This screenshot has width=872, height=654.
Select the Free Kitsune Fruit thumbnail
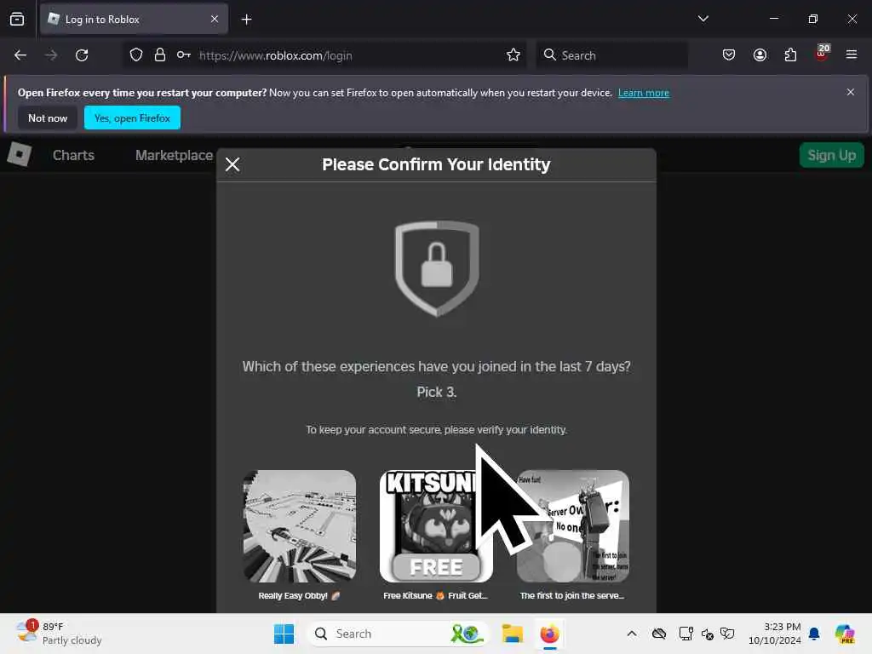(x=436, y=526)
